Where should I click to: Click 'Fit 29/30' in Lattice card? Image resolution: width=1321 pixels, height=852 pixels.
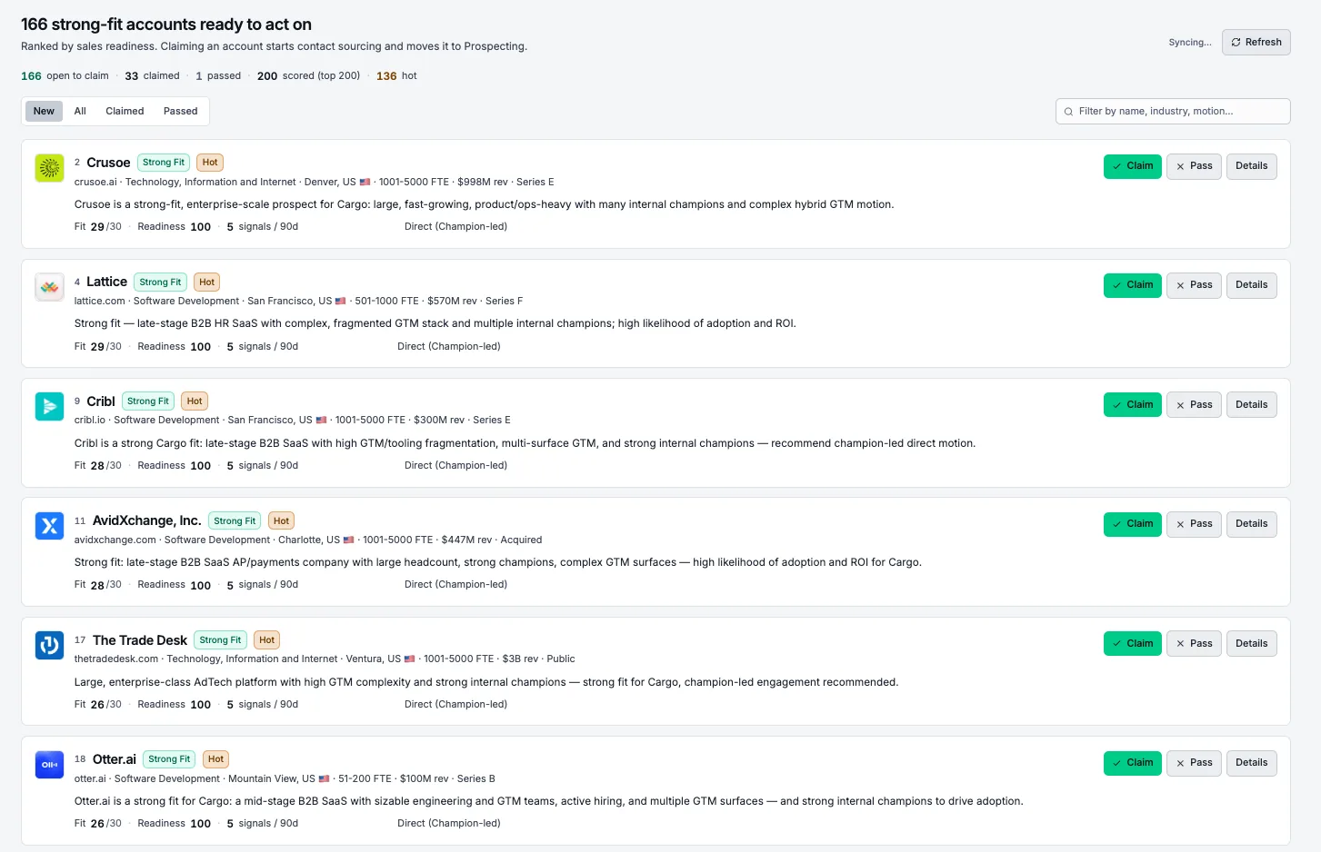[x=98, y=347]
